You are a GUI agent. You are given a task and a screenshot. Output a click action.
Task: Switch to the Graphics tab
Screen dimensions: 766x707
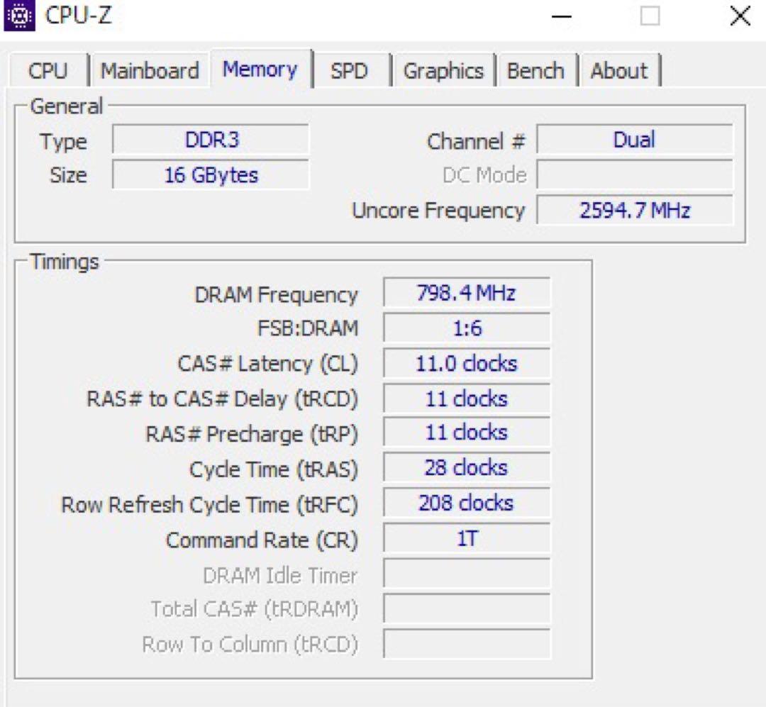(x=444, y=70)
